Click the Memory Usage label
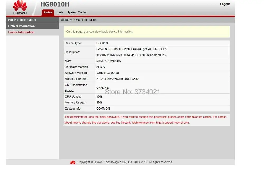Viewport: 264px width, 183px height. [75, 103]
